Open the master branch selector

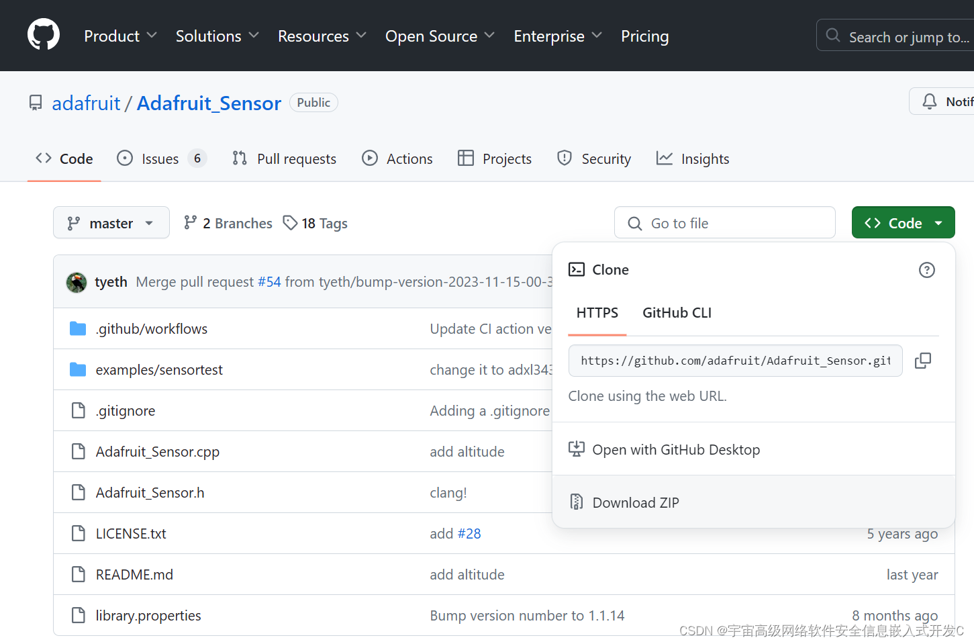111,222
